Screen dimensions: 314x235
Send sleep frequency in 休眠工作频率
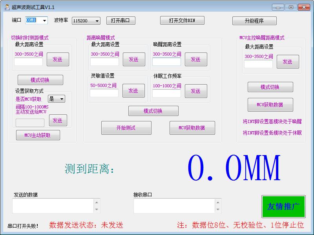tap(196, 91)
